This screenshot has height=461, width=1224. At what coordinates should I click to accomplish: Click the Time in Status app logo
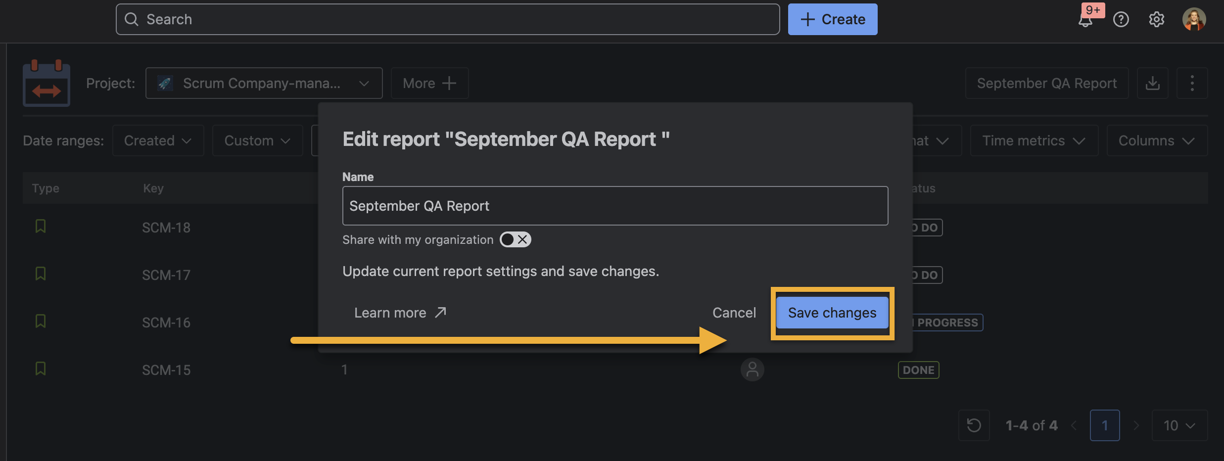tap(47, 83)
